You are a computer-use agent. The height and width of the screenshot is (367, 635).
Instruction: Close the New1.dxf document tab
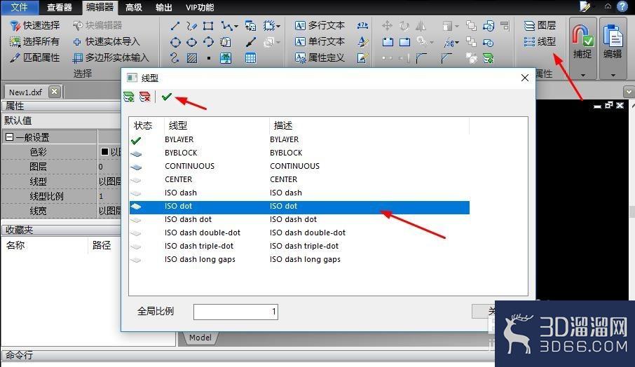[54, 92]
